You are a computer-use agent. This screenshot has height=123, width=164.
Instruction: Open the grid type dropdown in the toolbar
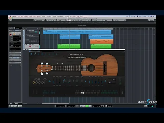click(108, 20)
